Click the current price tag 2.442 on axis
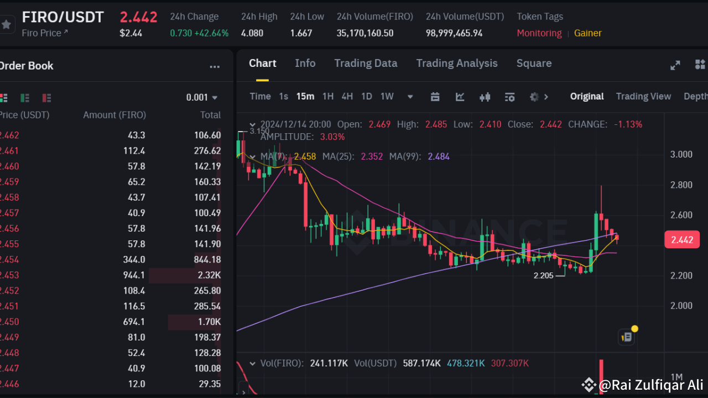Image resolution: width=708 pixels, height=398 pixels. [682, 240]
